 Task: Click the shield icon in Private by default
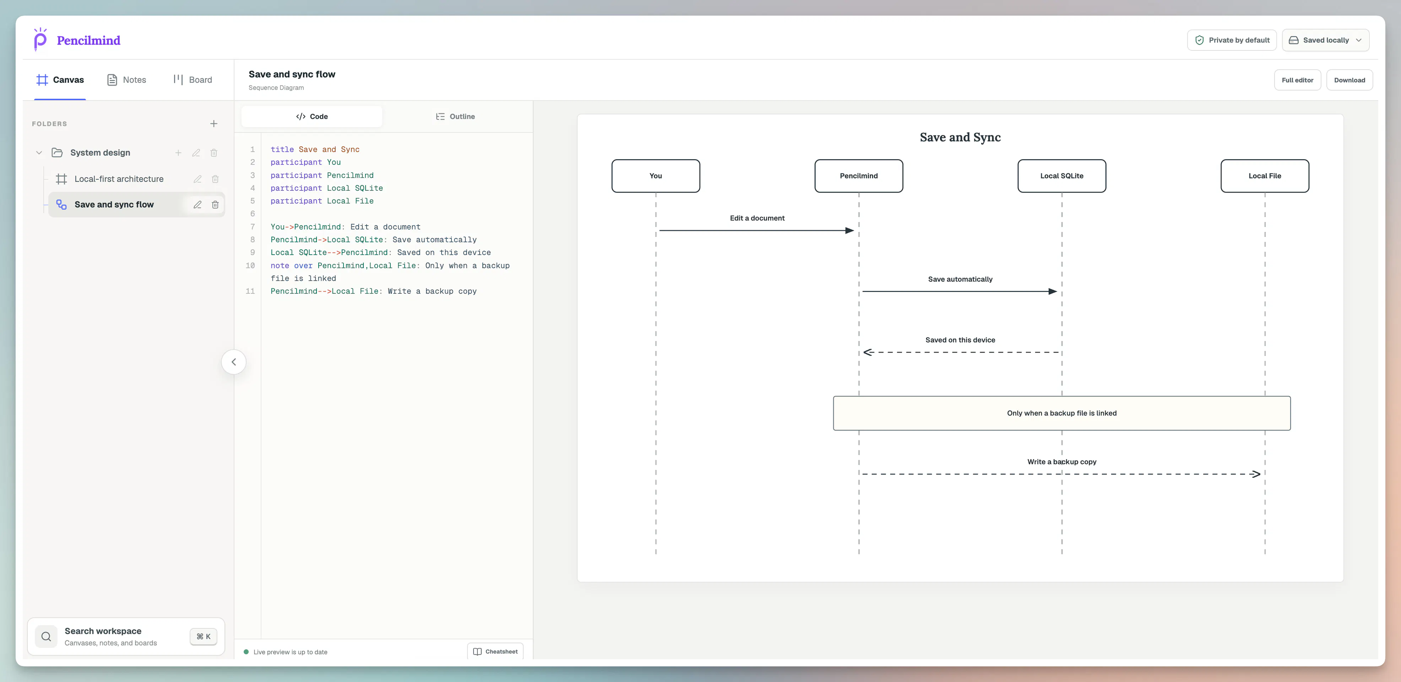pos(1199,40)
